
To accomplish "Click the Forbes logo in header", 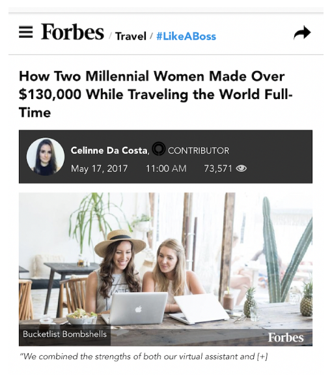I will [72, 32].
